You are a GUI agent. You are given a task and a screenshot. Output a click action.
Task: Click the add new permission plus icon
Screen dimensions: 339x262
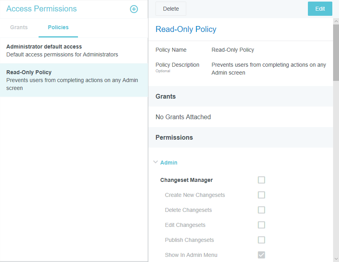[134, 9]
